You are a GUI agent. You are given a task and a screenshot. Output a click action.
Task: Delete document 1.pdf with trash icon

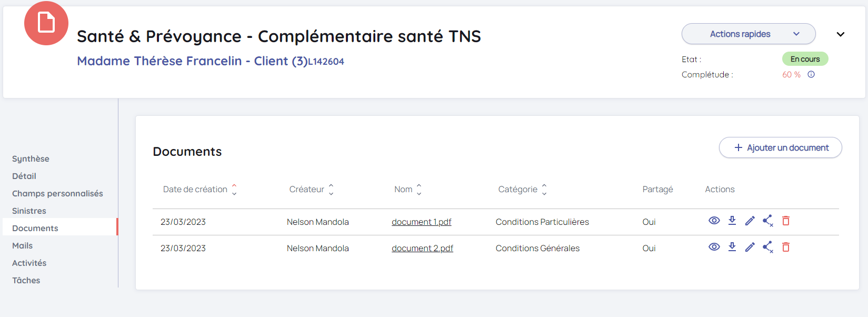point(785,221)
